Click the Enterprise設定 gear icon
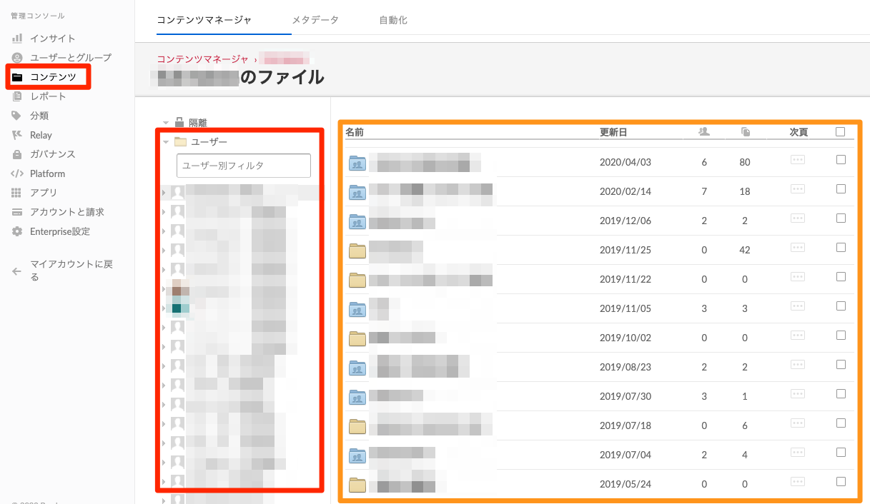 click(17, 231)
